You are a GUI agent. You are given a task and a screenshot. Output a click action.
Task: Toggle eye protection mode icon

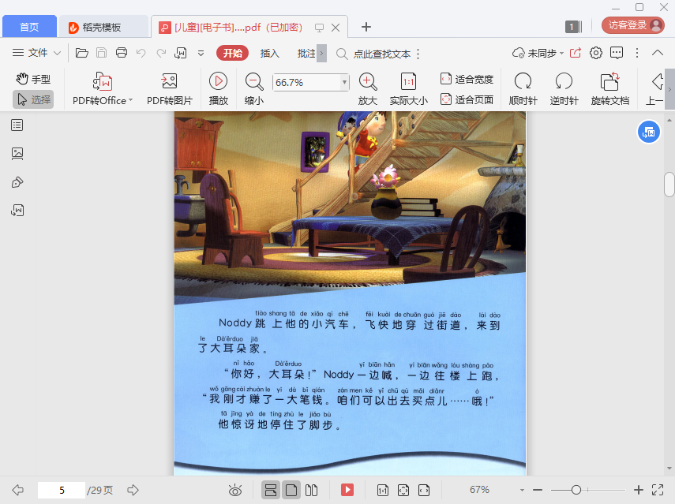pyautogui.click(x=235, y=490)
